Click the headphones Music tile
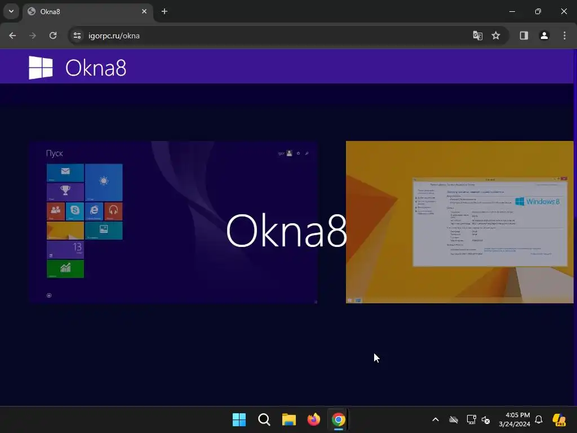Screen dimensions: 577x433 113,211
